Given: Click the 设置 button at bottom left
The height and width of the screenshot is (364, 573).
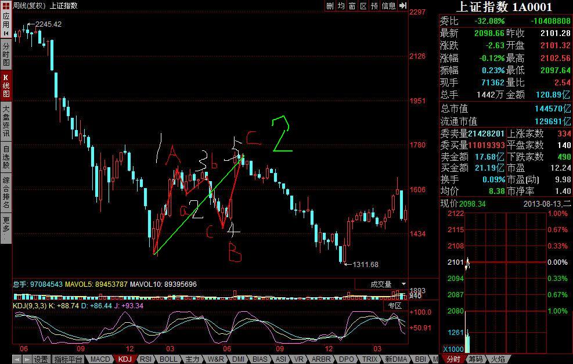Looking at the screenshot, I should click(x=41, y=359).
